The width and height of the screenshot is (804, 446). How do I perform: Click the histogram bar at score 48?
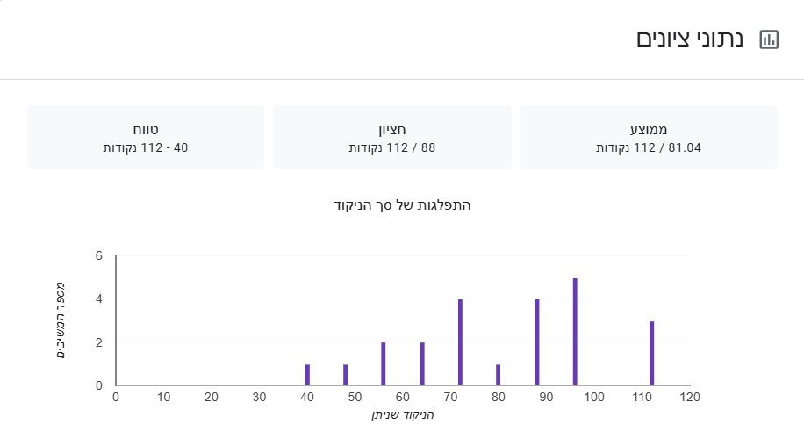click(x=346, y=375)
